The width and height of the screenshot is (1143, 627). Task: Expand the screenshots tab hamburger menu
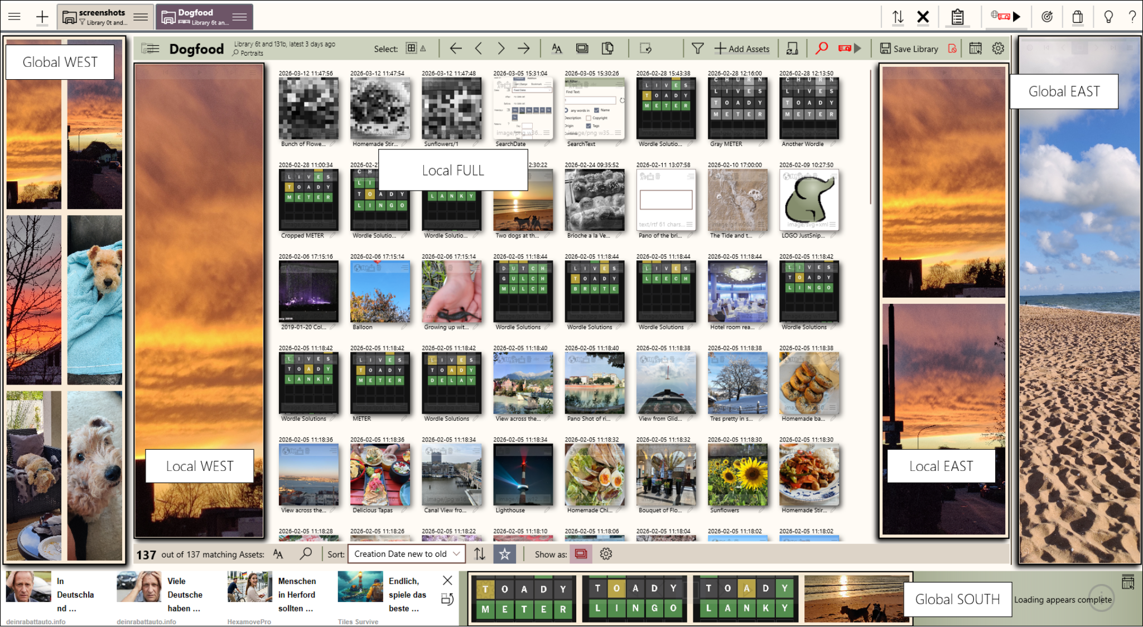[141, 17]
